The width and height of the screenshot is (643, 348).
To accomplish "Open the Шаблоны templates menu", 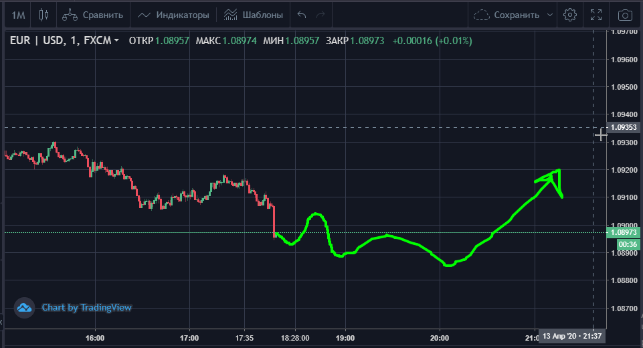I will pos(254,15).
